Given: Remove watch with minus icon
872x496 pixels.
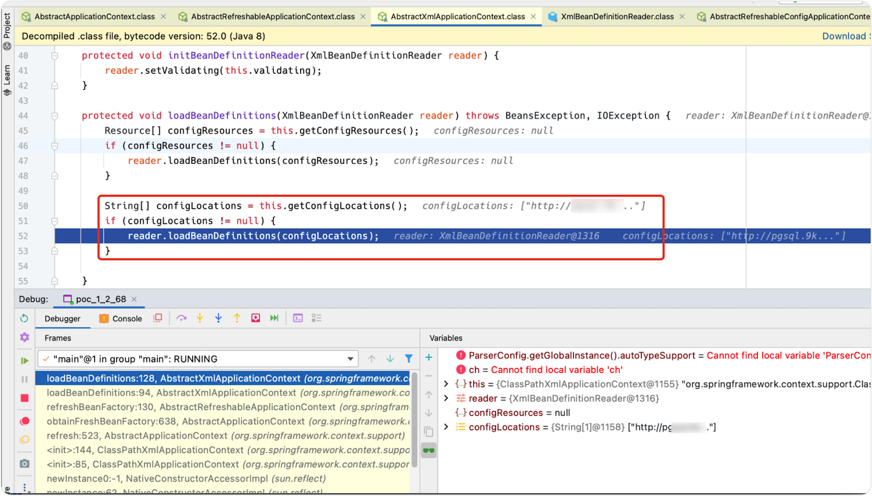Looking at the screenshot, I should coord(429,376).
